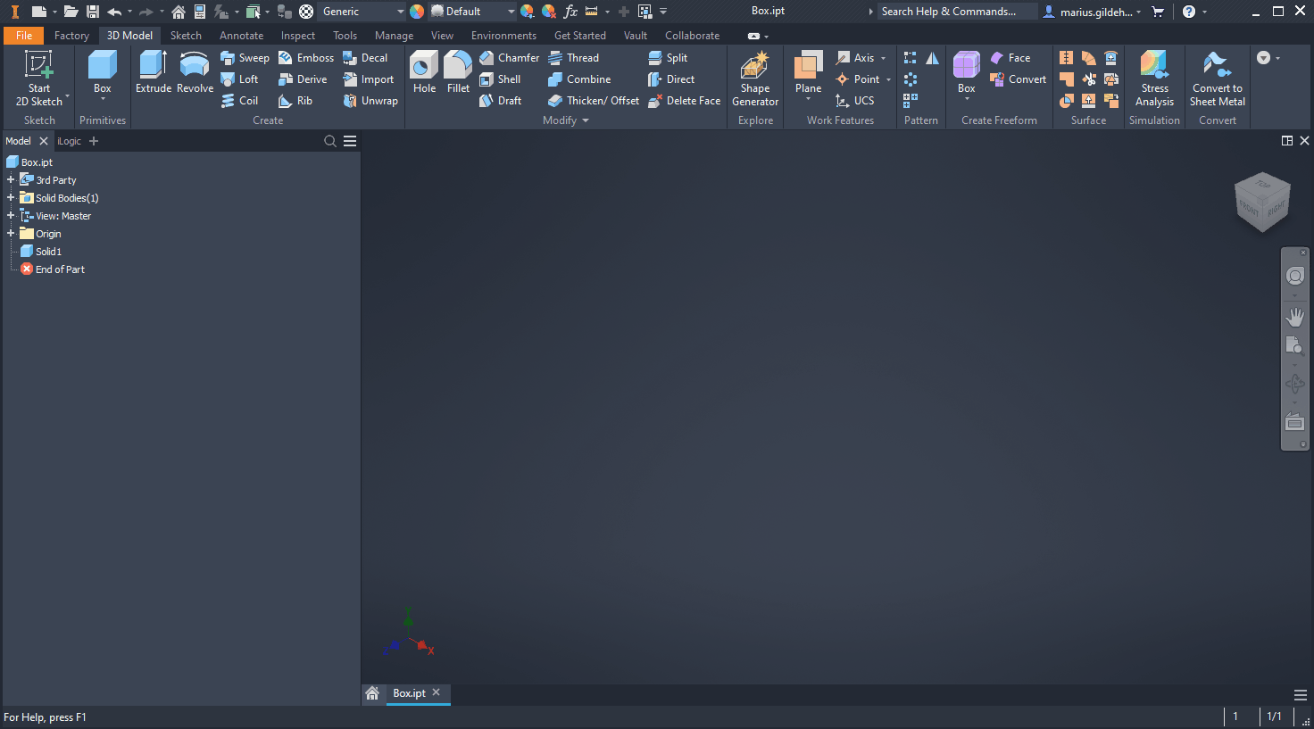Run Stress Analysis
The image size is (1314, 729).
coord(1154,79)
